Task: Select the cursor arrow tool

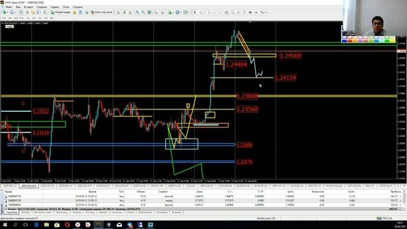Action: (195, 12)
